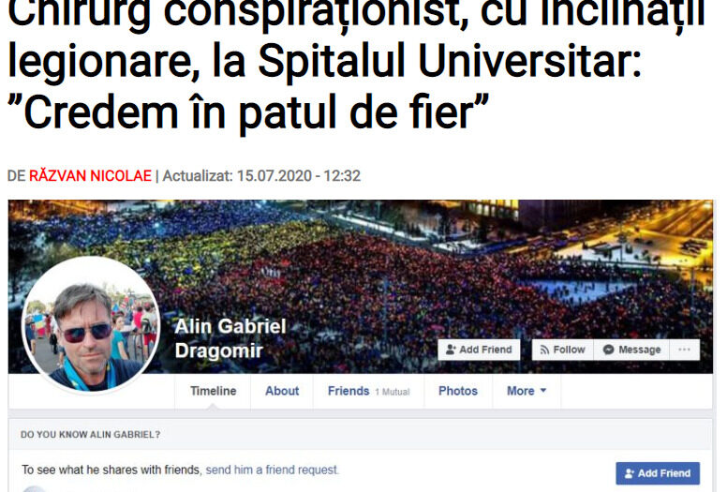Click the circular profile picture
The height and width of the screenshot is (492, 727).
pos(91,324)
